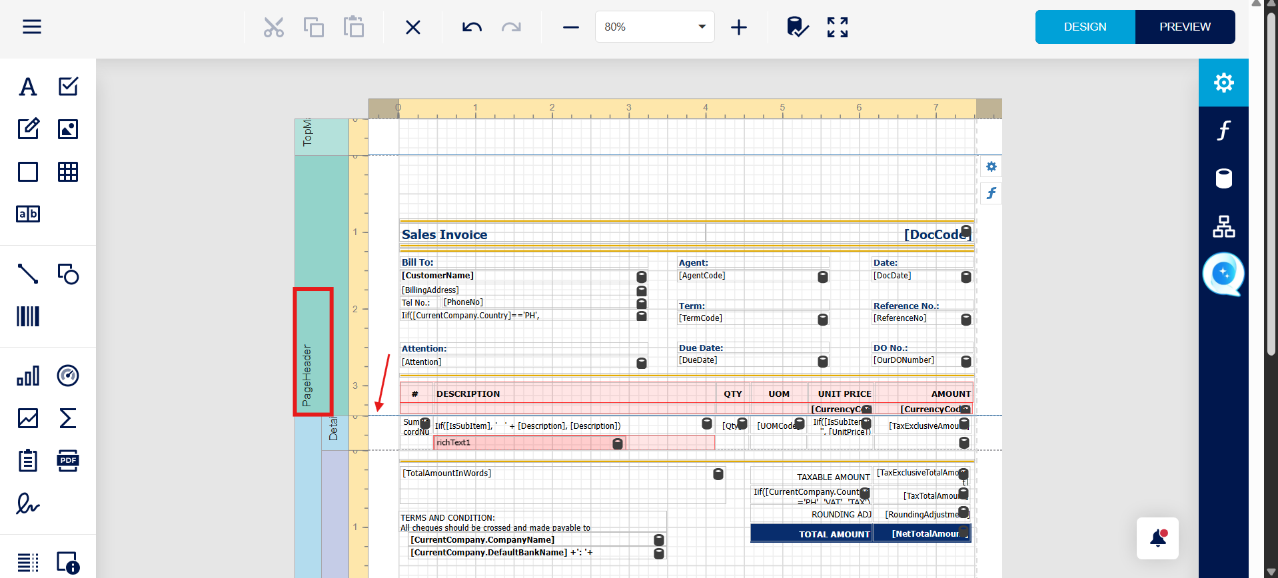Select the PDF Content tool
This screenshot has width=1278, height=578.
click(x=68, y=461)
